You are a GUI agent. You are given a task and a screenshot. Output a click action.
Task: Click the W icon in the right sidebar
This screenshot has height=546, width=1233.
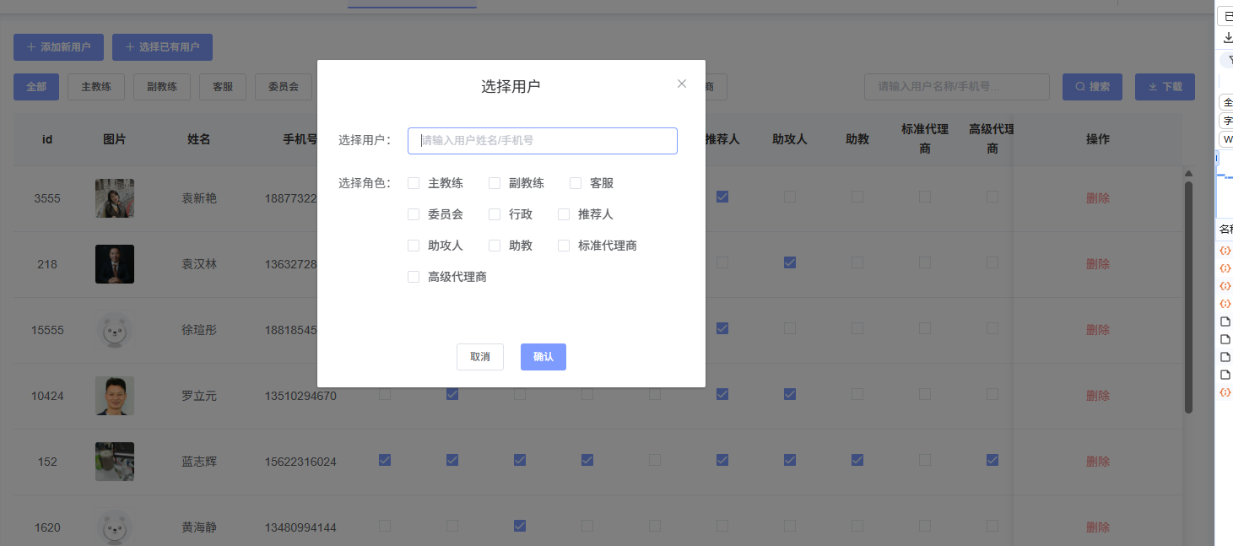point(1225,138)
